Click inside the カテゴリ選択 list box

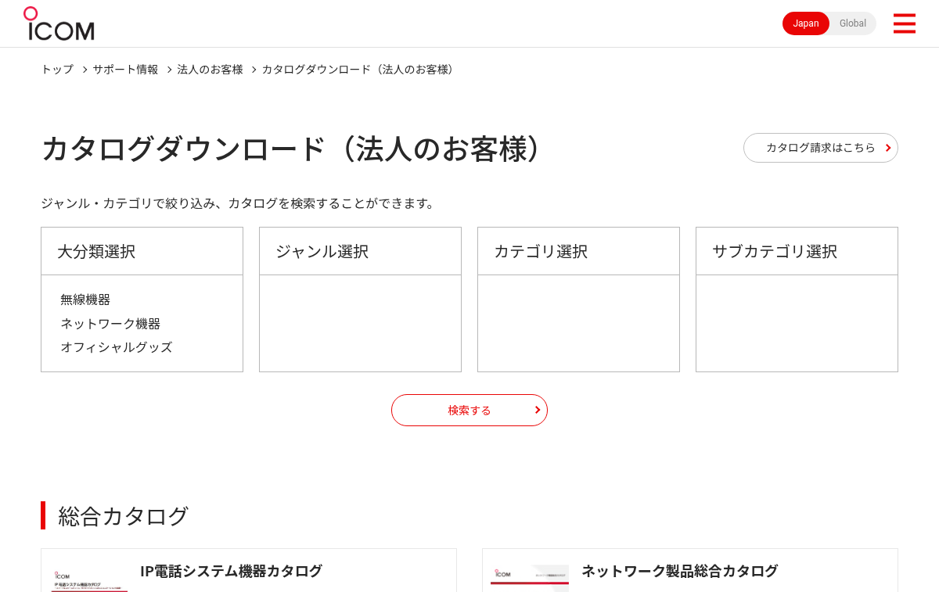[578, 323]
